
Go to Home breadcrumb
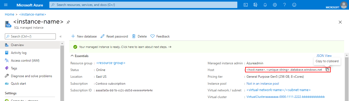pyautogui.click(x=9, y=14)
